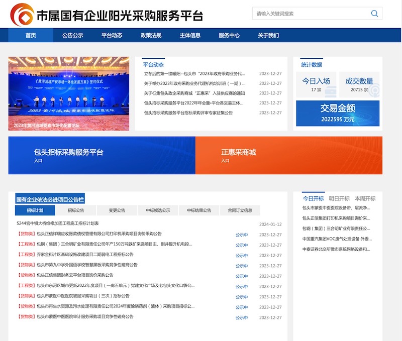Show the 明日开标 list
Image resolution: width=402 pixels, height=341 pixels.
pos(339,198)
